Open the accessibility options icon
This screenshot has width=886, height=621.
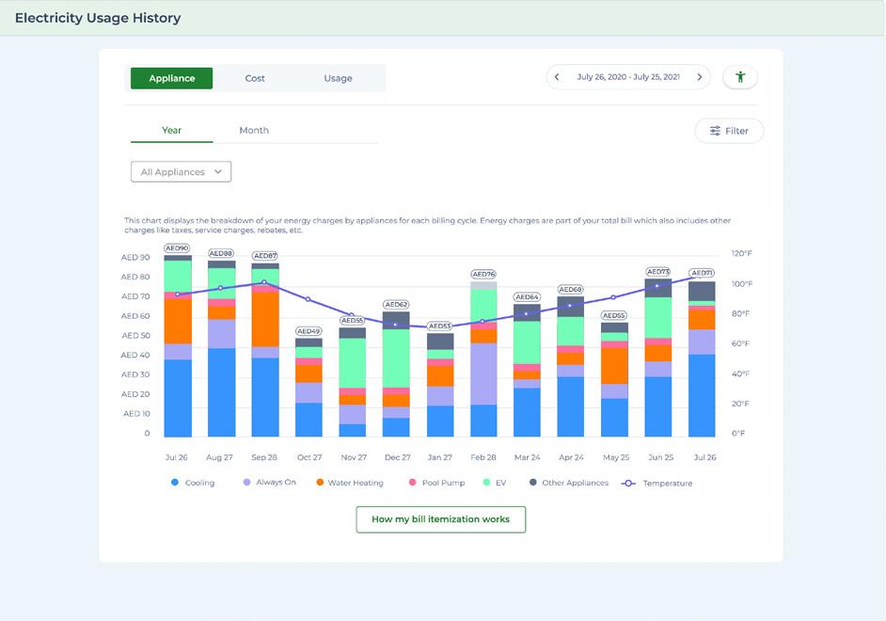click(x=739, y=77)
